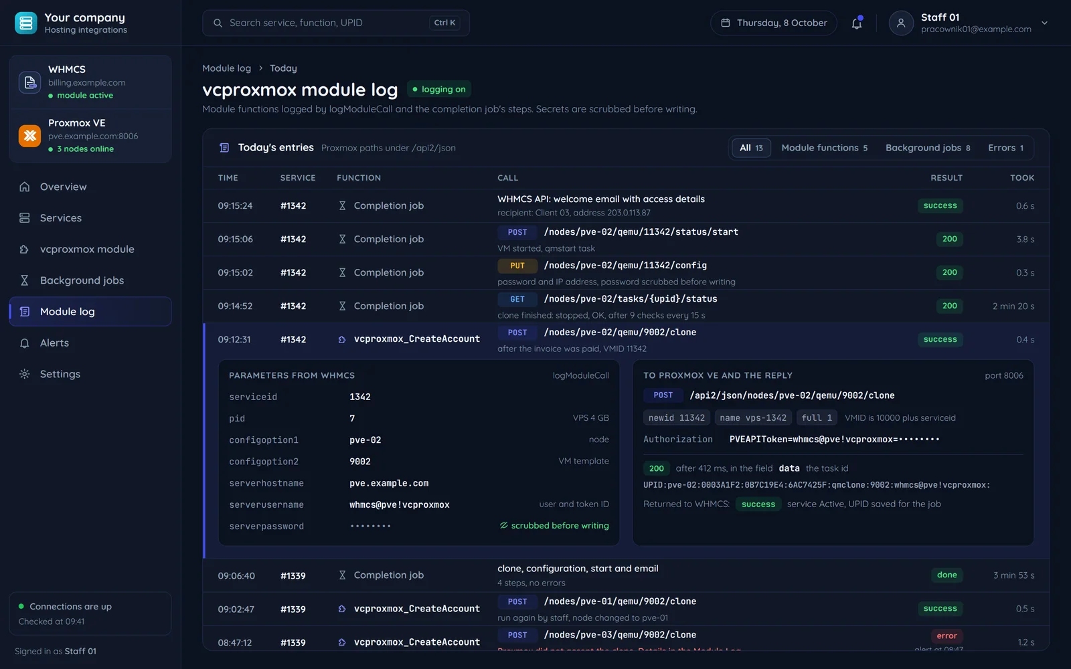Click the error badge in the 08:47:12 row
1071x669 pixels.
[x=946, y=636]
